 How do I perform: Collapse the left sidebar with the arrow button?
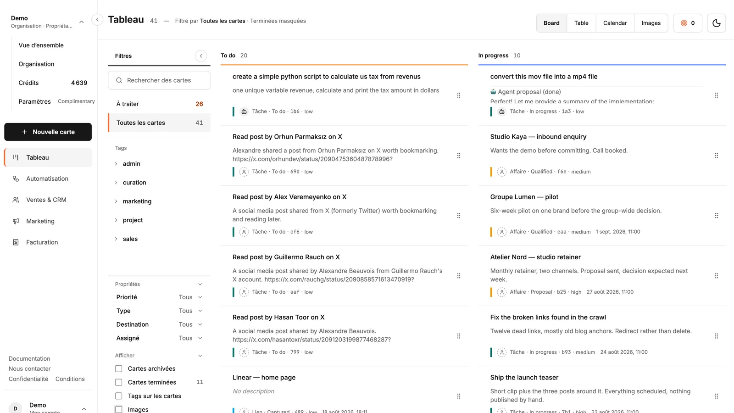pyautogui.click(x=97, y=20)
